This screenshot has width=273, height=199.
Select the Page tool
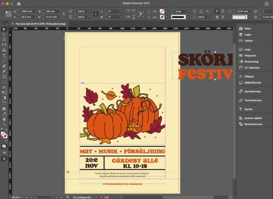tap(4, 39)
